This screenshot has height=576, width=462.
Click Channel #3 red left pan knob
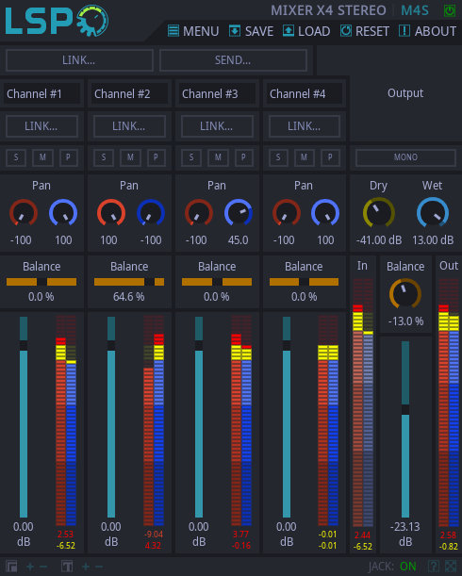tap(199, 213)
